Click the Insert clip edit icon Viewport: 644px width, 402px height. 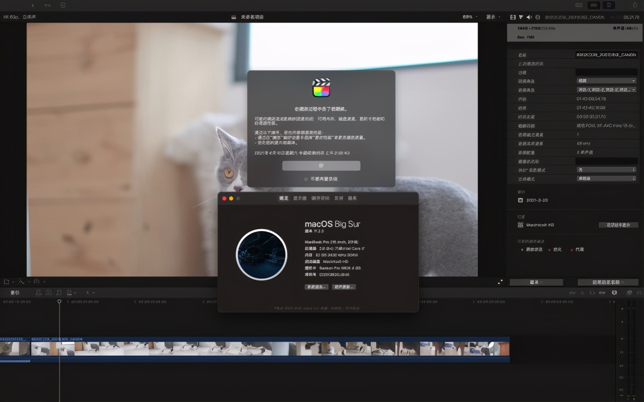tap(49, 292)
